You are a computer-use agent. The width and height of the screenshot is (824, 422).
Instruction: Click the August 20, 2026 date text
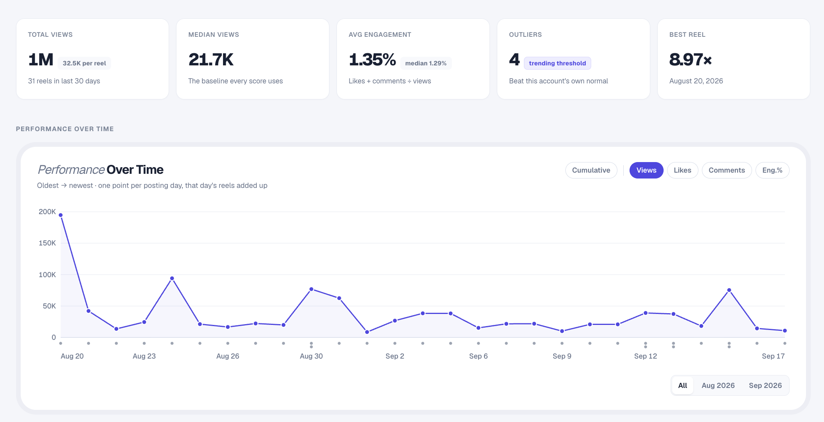click(x=696, y=81)
